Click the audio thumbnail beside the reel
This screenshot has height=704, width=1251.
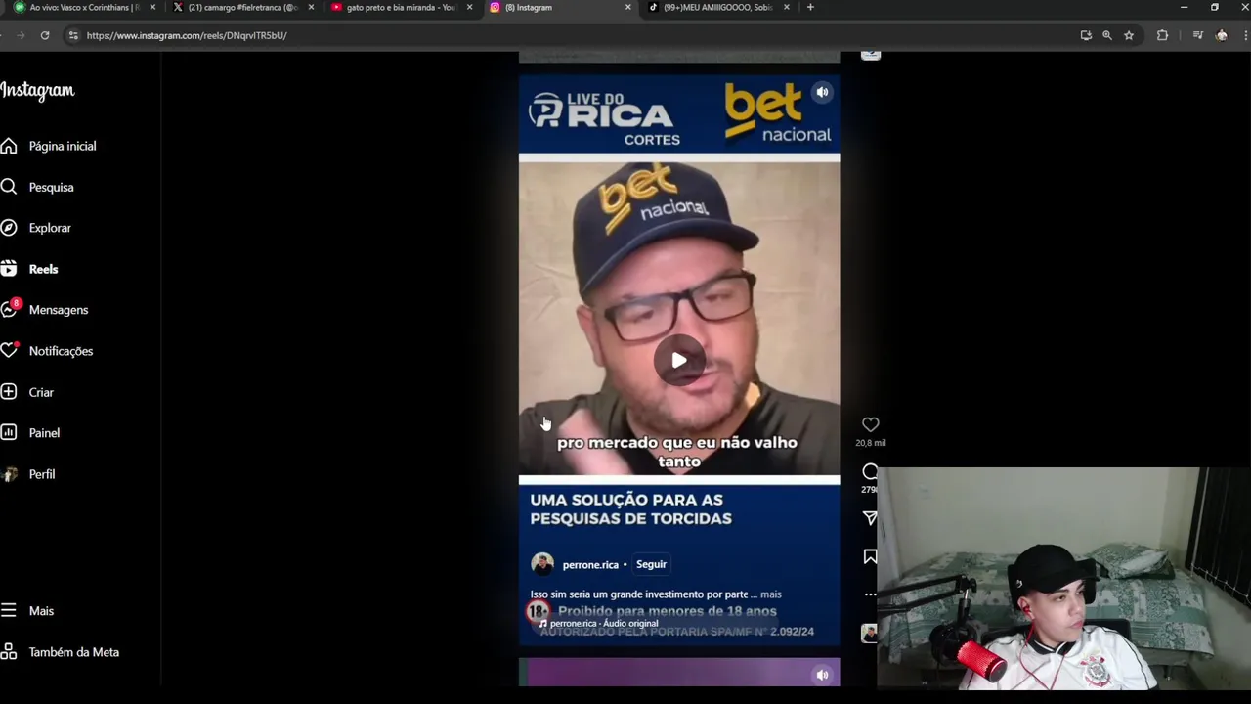pos(869,634)
